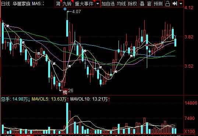Viewport: 198px width, 136px height.
Task: Click the 7490 volume axis label
Action: click(x=190, y=118)
